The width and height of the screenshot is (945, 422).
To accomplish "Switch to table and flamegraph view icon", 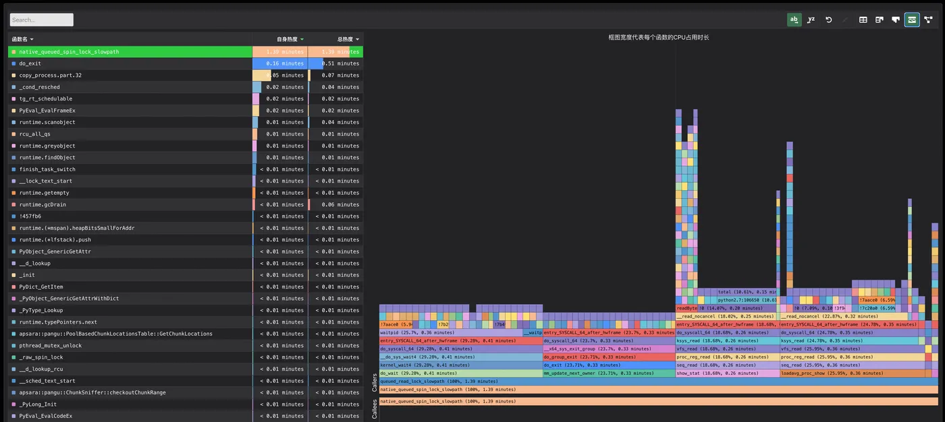I will (880, 20).
